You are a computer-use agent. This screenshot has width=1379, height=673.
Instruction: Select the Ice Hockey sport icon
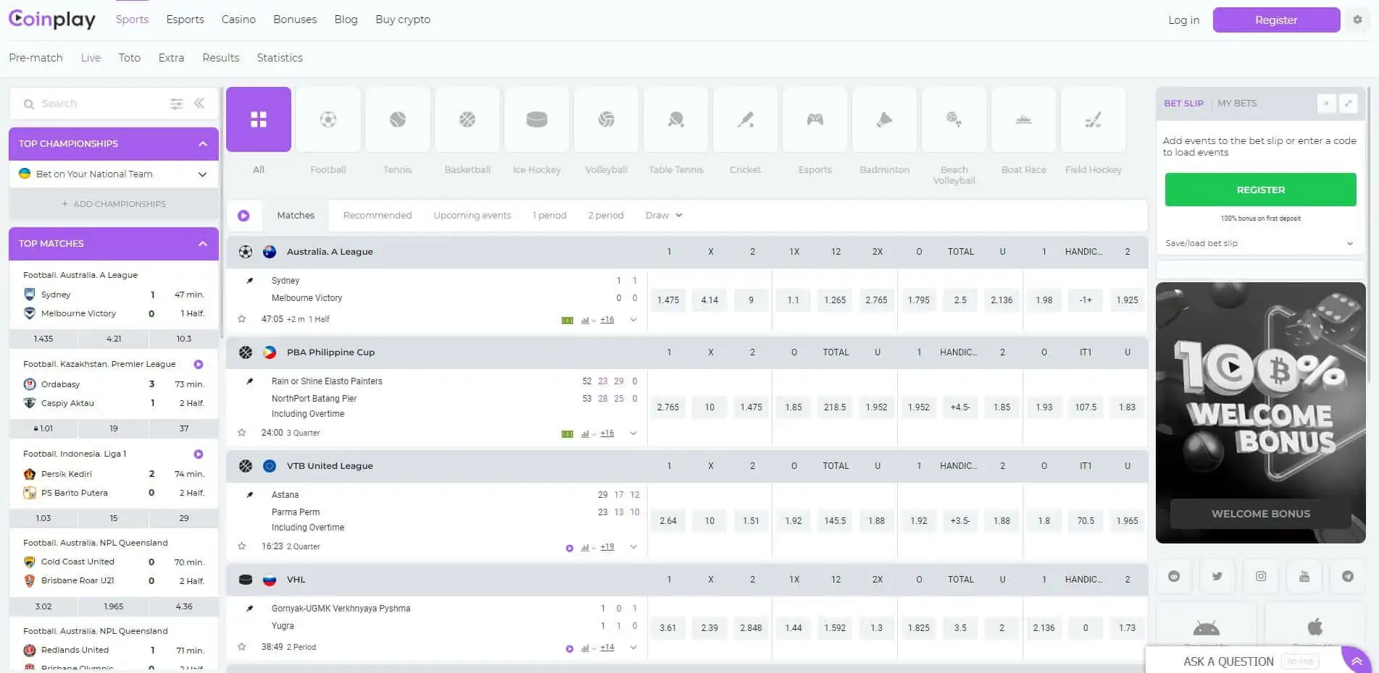(536, 119)
